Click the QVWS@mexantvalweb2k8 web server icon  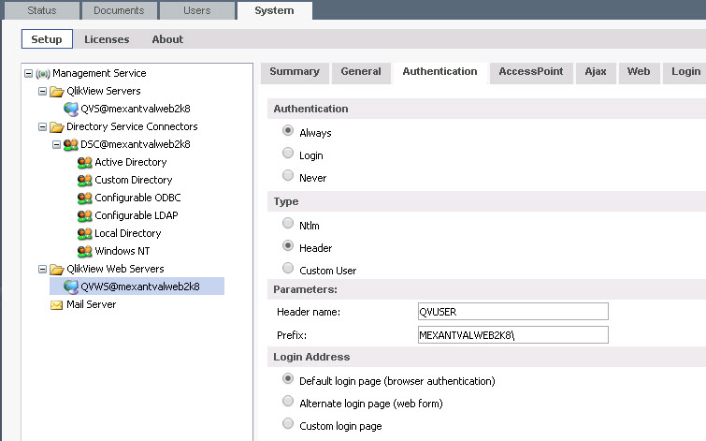click(71, 287)
